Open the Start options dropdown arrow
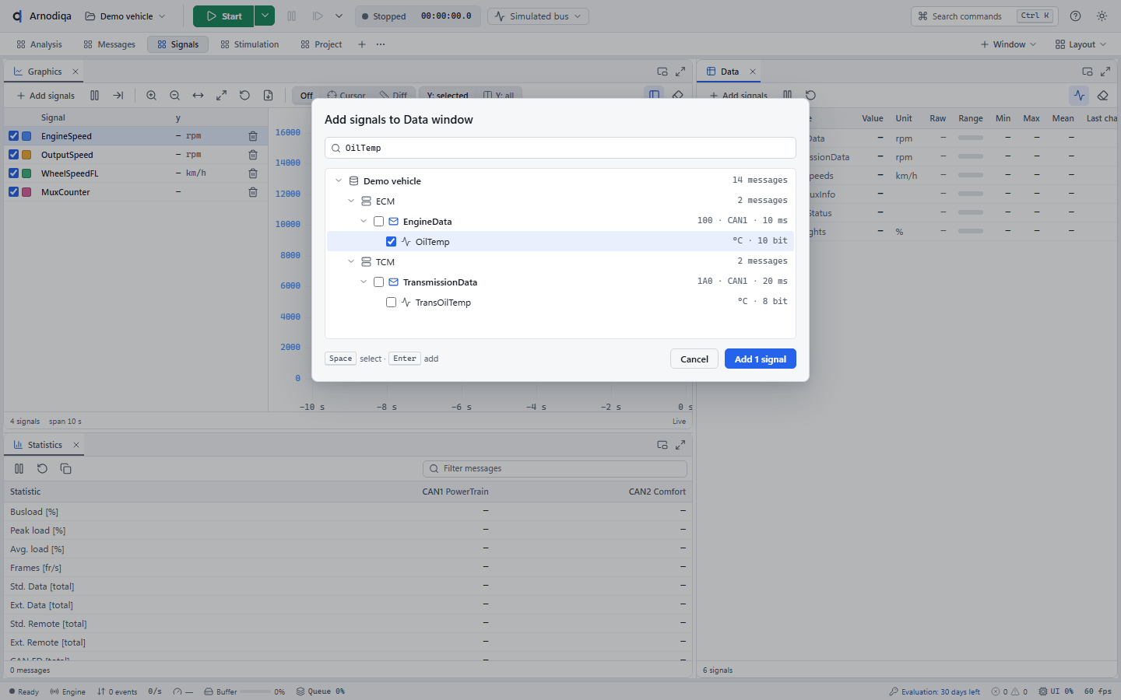Screen dimensions: 1121x700 pyautogui.click(x=265, y=16)
